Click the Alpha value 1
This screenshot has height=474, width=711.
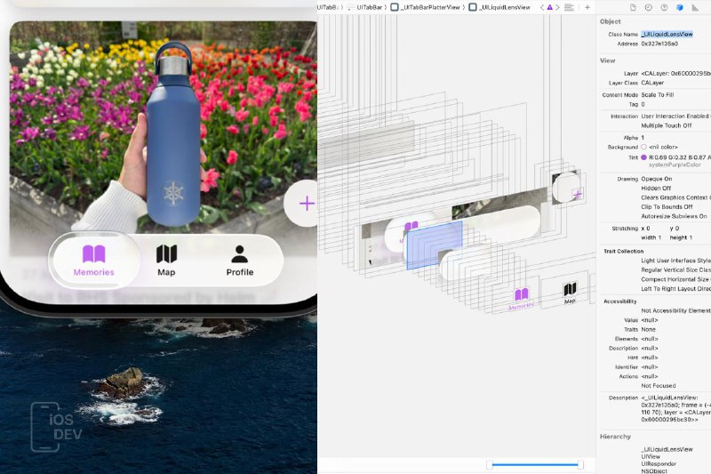click(643, 138)
